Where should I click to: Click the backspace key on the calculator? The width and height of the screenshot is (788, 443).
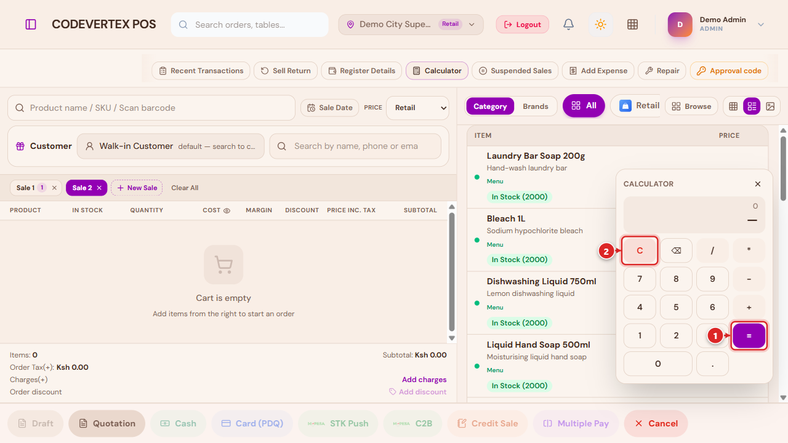click(x=676, y=250)
